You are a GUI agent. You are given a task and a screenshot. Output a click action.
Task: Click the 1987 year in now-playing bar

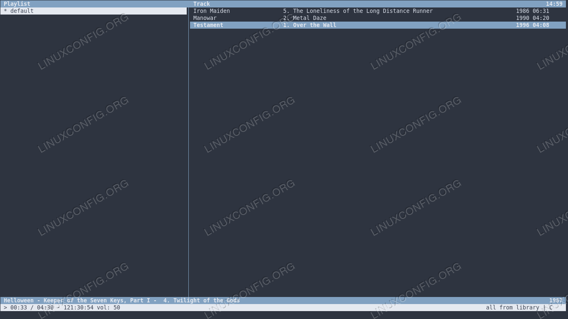556,300
